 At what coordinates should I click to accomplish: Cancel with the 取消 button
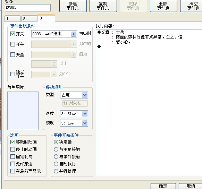[191, 186]
